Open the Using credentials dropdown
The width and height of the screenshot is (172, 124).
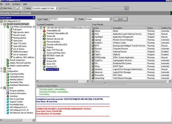pyautogui.click(x=57, y=8)
